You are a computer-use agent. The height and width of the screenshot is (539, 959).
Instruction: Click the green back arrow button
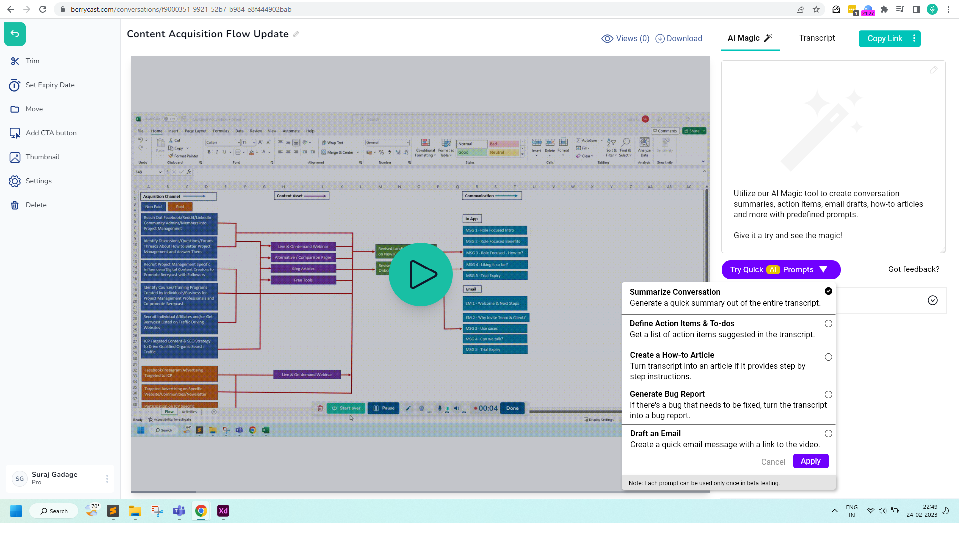(15, 34)
